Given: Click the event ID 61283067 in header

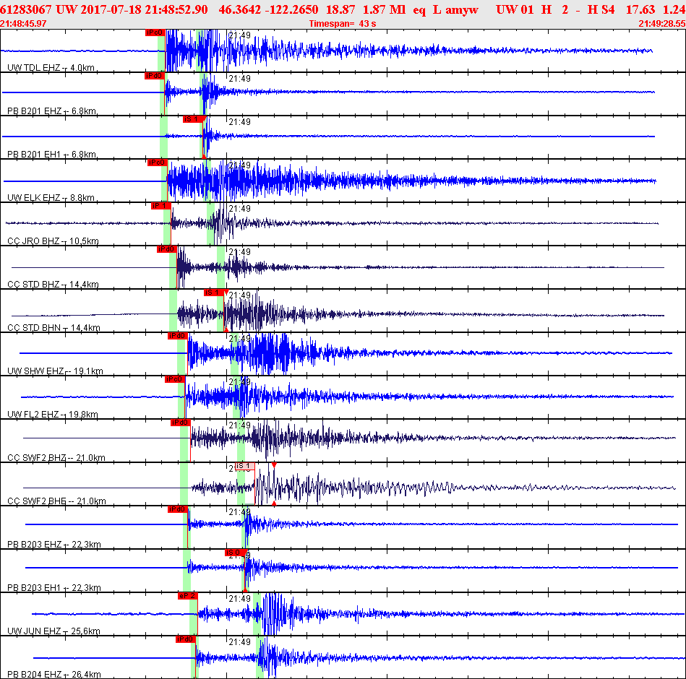Looking at the screenshot, I should pyautogui.click(x=26, y=9).
